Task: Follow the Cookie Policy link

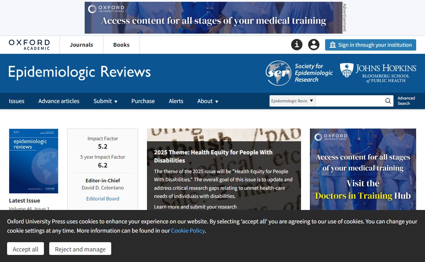Action: tap(188, 230)
